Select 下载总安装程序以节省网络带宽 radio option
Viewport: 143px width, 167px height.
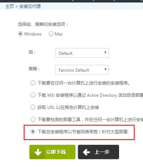(x=33, y=132)
